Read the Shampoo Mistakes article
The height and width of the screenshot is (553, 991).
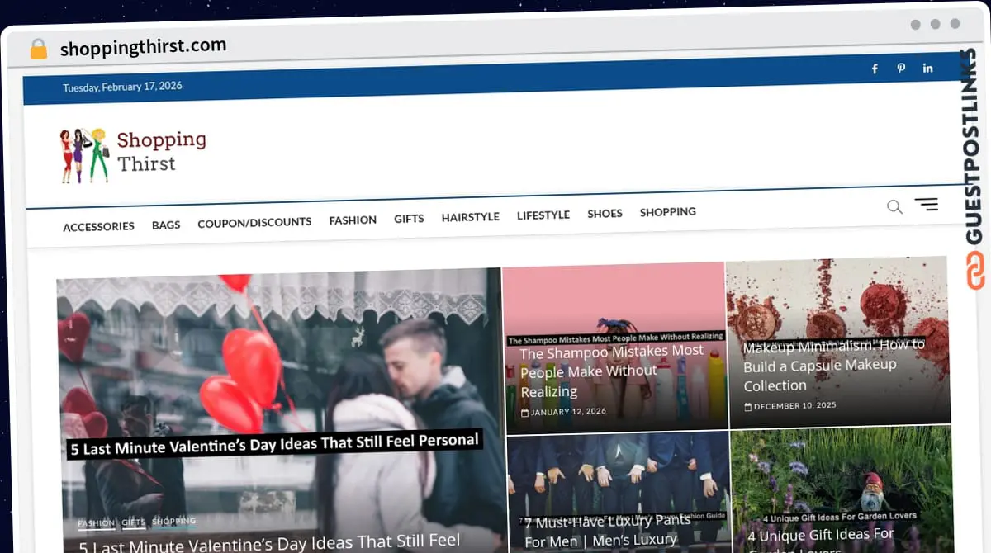(611, 371)
